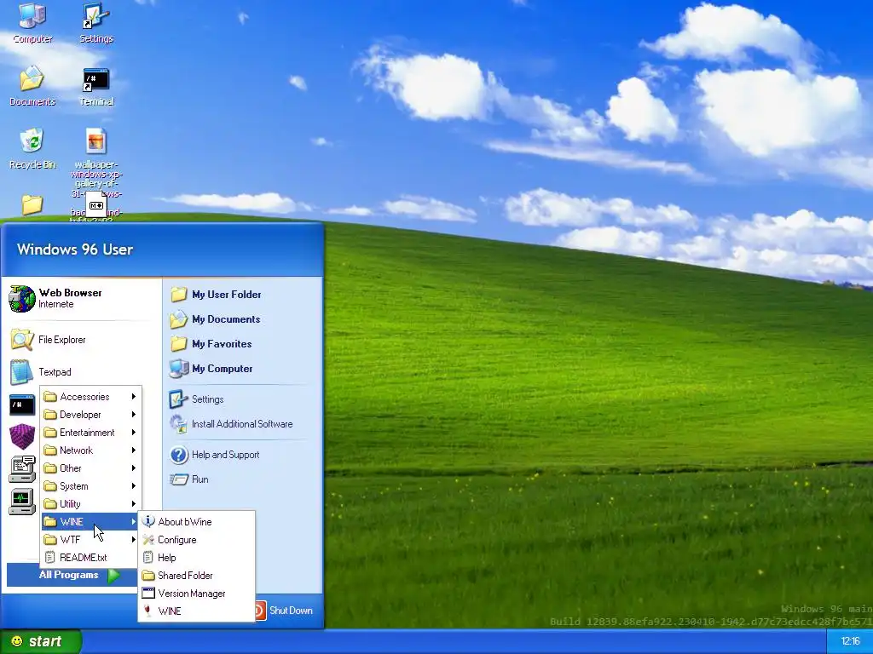The width and height of the screenshot is (873, 654).
Task: Click the Shut Down button
Action: 284,611
